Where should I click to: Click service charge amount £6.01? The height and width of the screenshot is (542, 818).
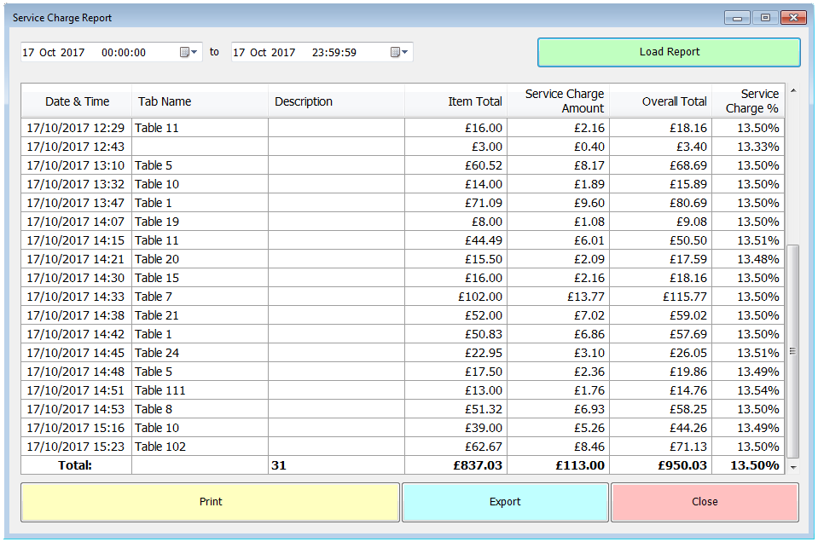[558, 240]
